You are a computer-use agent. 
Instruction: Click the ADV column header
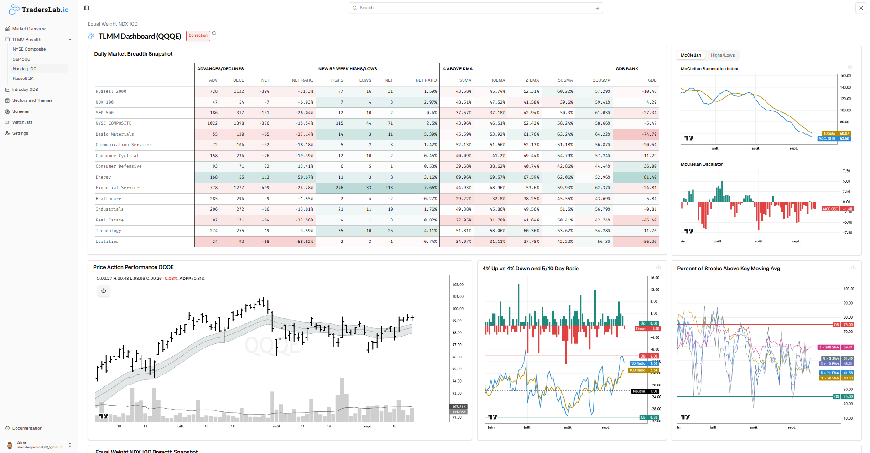[214, 80]
